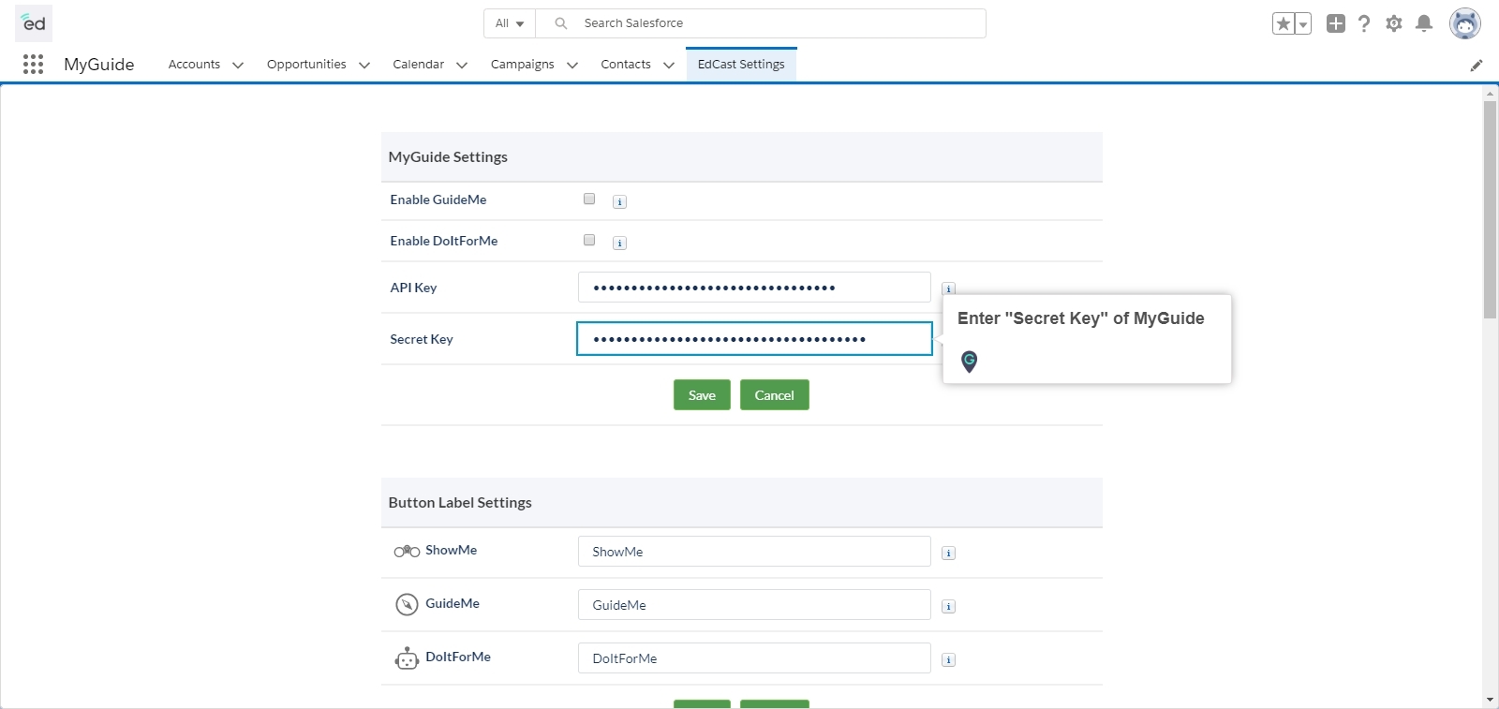Click info icon beside API Key field
Image resolution: width=1499 pixels, height=709 pixels.
point(948,288)
